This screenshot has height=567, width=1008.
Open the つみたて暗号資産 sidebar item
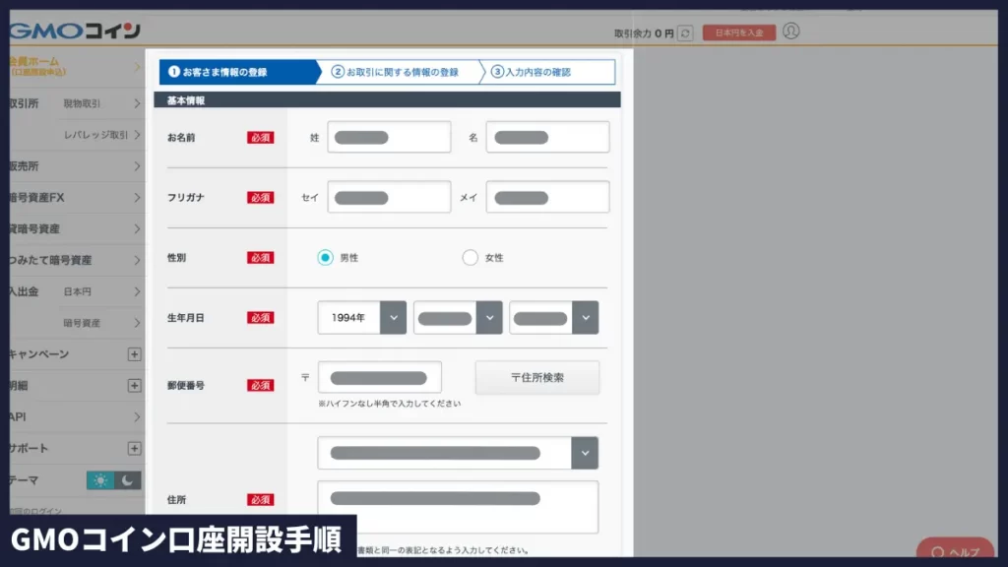(x=77, y=260)
